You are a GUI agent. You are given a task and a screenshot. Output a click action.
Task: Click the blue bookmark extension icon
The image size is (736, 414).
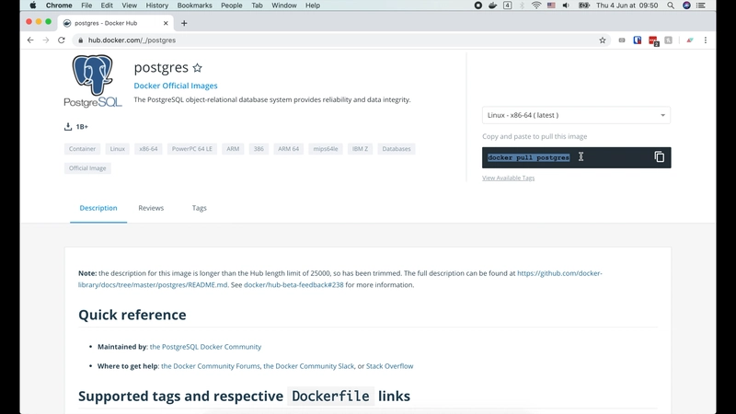(x=637, y=40)
